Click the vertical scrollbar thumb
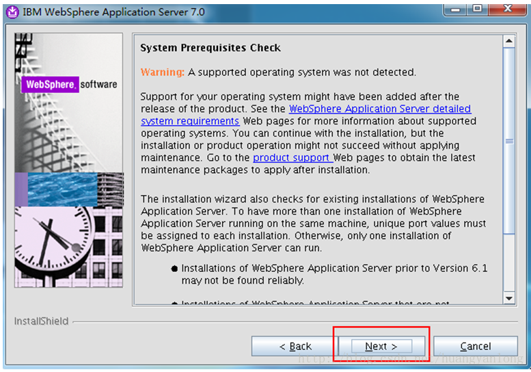 point(509,141)
